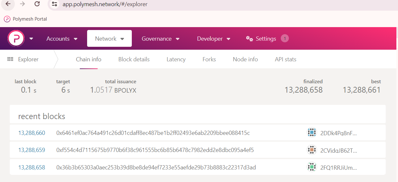Viewport: 398px width, 182px height.
Task: Switch to the Node info tab
Action: pos(245,59)
